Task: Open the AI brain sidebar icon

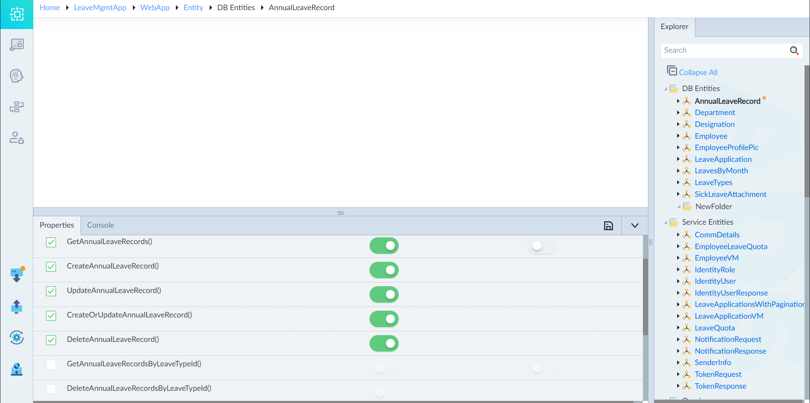Action: 16,76
